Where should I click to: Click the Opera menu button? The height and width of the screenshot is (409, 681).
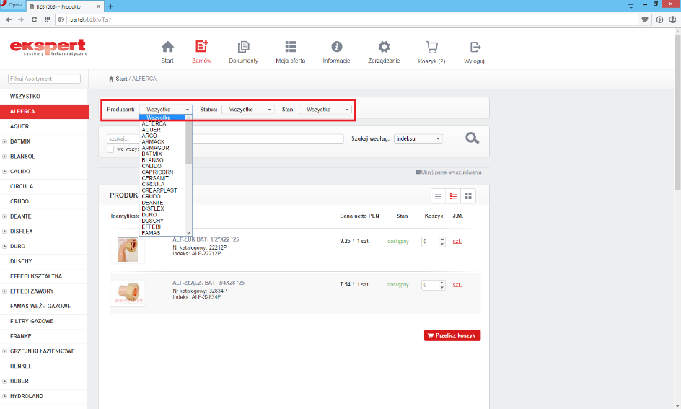[12, 5]
